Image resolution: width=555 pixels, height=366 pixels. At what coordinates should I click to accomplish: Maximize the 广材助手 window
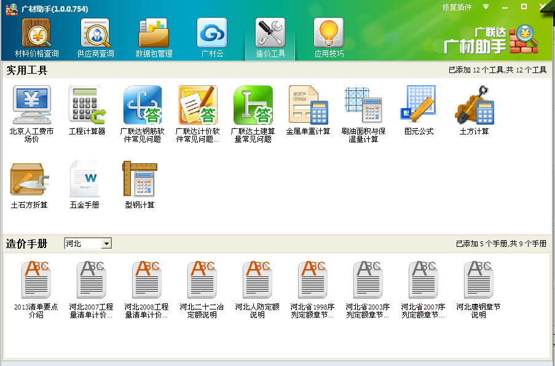point(524,7)
